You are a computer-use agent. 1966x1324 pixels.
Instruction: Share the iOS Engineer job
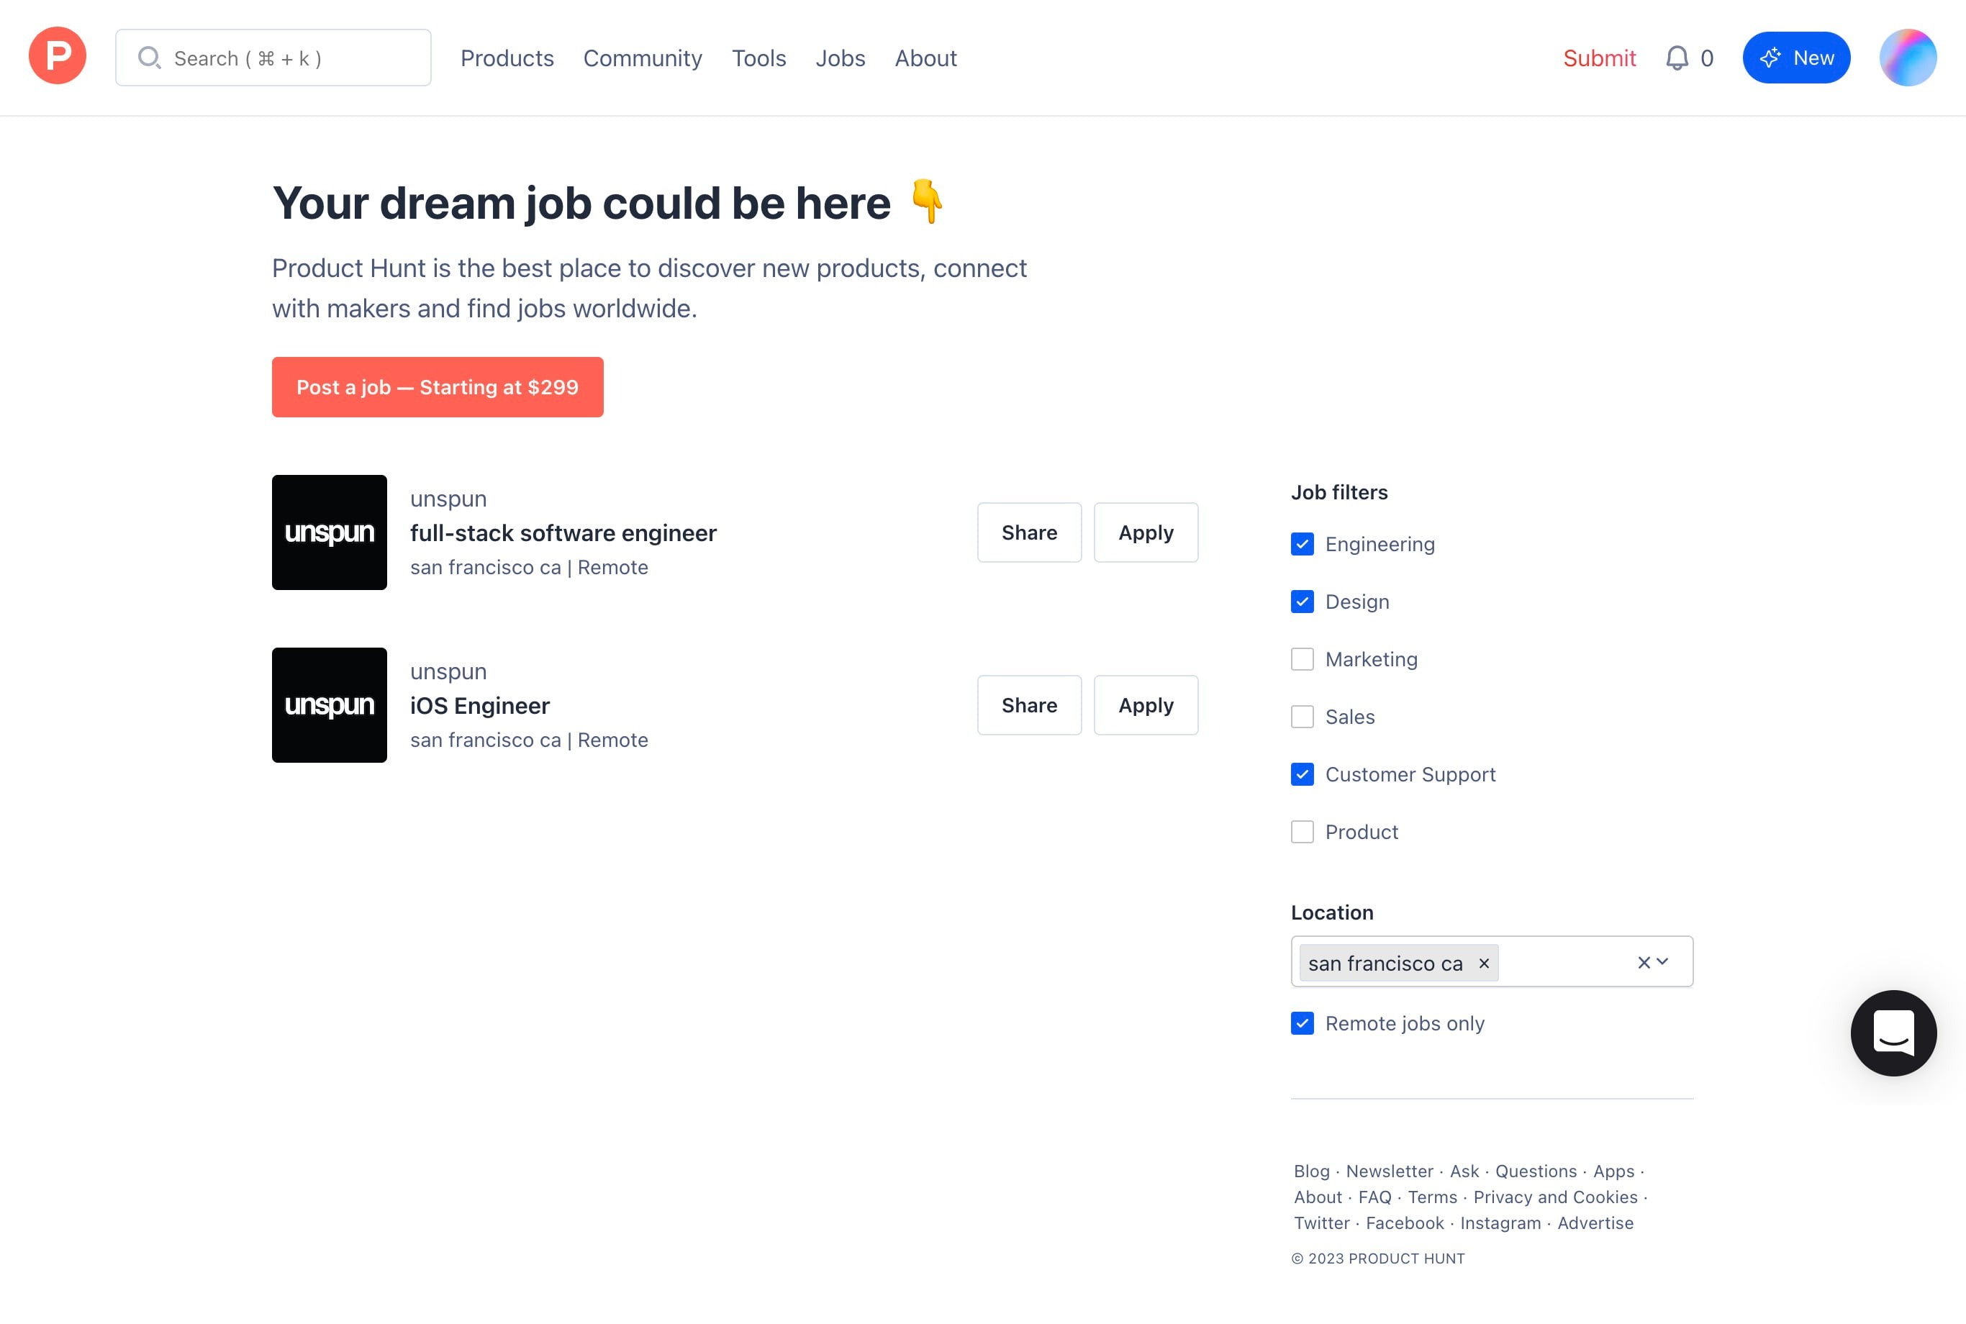[x=1028, y=705]
